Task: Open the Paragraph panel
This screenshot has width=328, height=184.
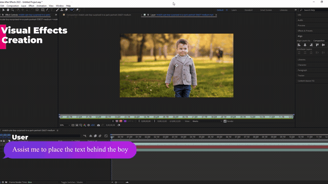Action: 302,71
